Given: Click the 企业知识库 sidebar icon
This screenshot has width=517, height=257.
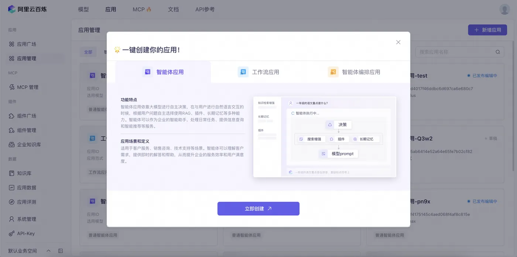Looking at the screenshot, I should (11, 144).
